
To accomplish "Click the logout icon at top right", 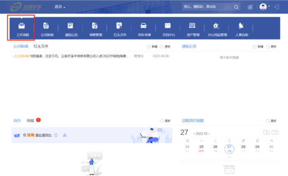I will click(276, 7).
